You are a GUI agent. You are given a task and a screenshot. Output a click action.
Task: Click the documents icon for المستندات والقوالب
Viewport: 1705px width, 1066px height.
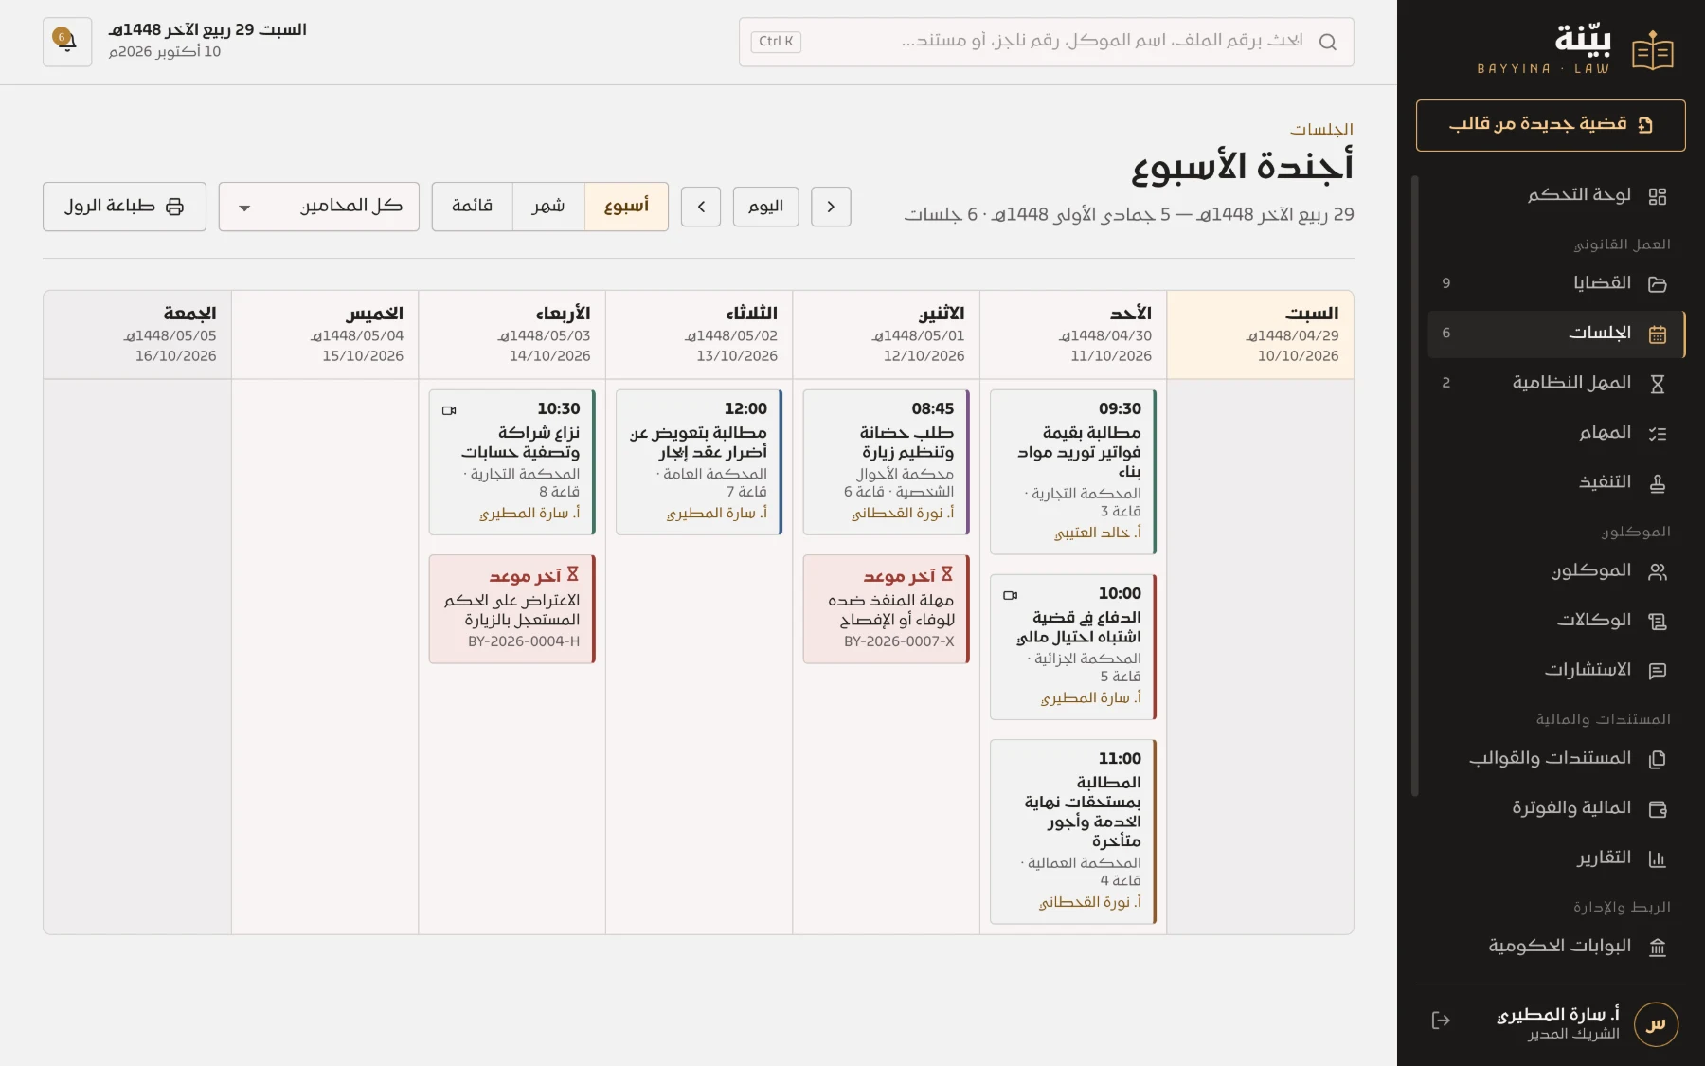pyautogui.click(x=1657, y=759)
